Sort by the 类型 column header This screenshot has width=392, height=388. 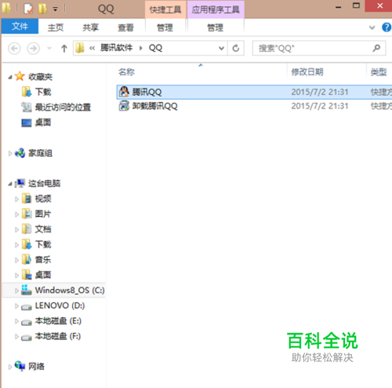coord(379,72)
